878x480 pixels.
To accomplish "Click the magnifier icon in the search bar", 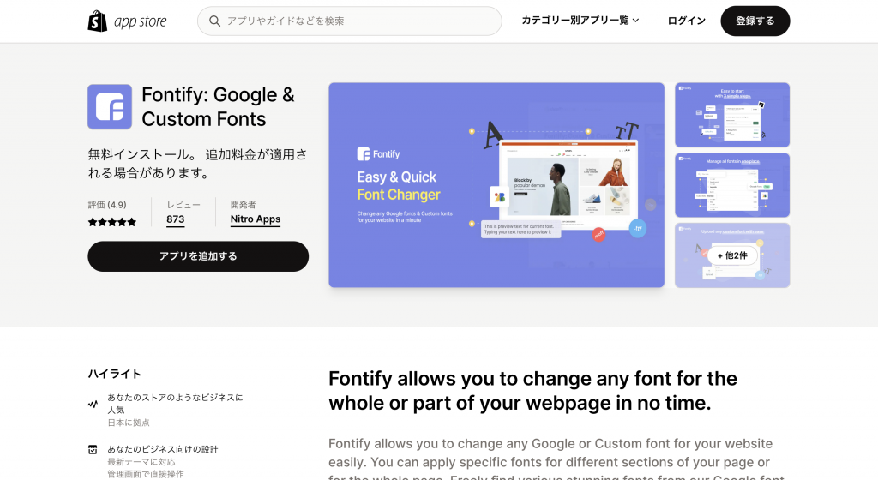I will 214,21.
